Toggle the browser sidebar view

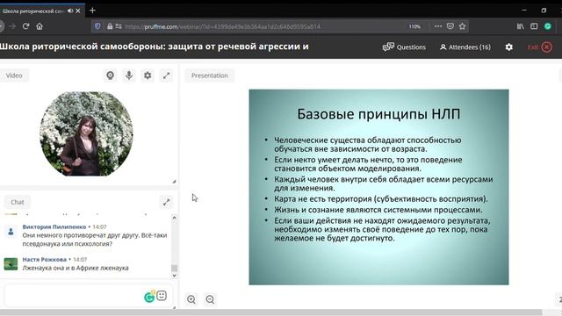[534, 26]
